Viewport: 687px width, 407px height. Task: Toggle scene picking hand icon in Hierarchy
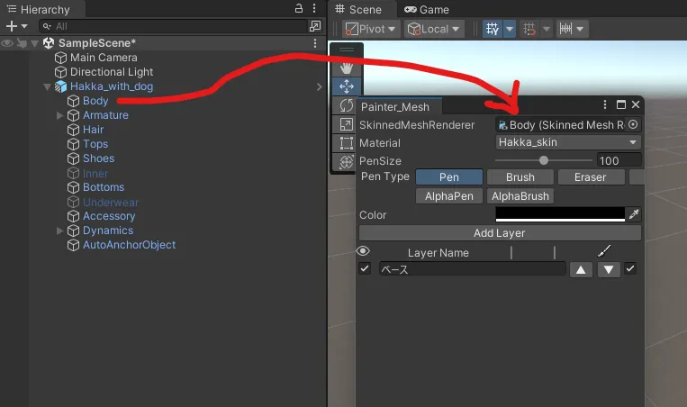click(22, 43)
